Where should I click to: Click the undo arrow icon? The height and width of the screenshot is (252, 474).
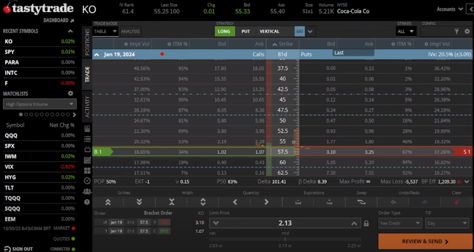(393, 202)
